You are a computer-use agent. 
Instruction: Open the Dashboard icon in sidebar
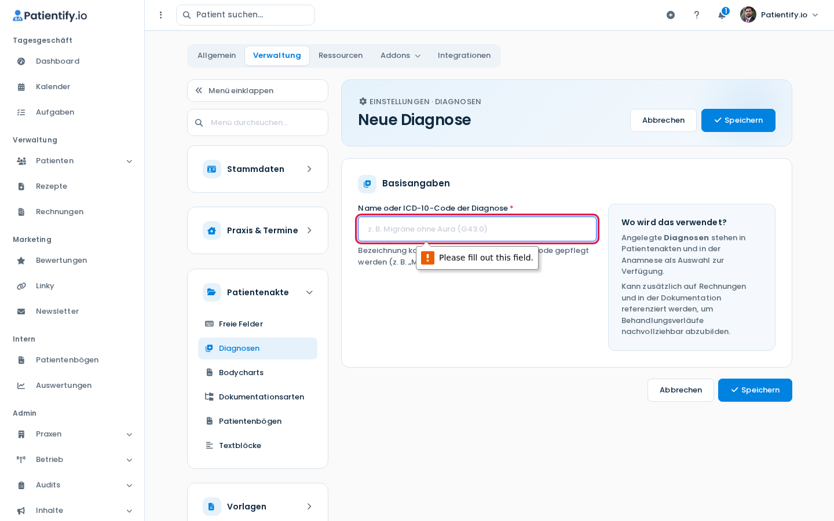click(x=21, y=61)
